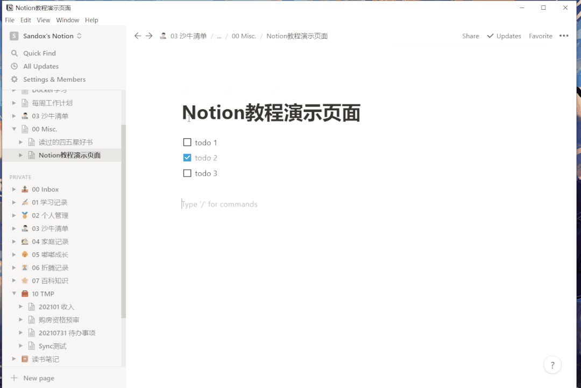This screenshot has width=581, height=388.
Task: Check the todo 1 checkbox
Action: click(x=187, y=142)
